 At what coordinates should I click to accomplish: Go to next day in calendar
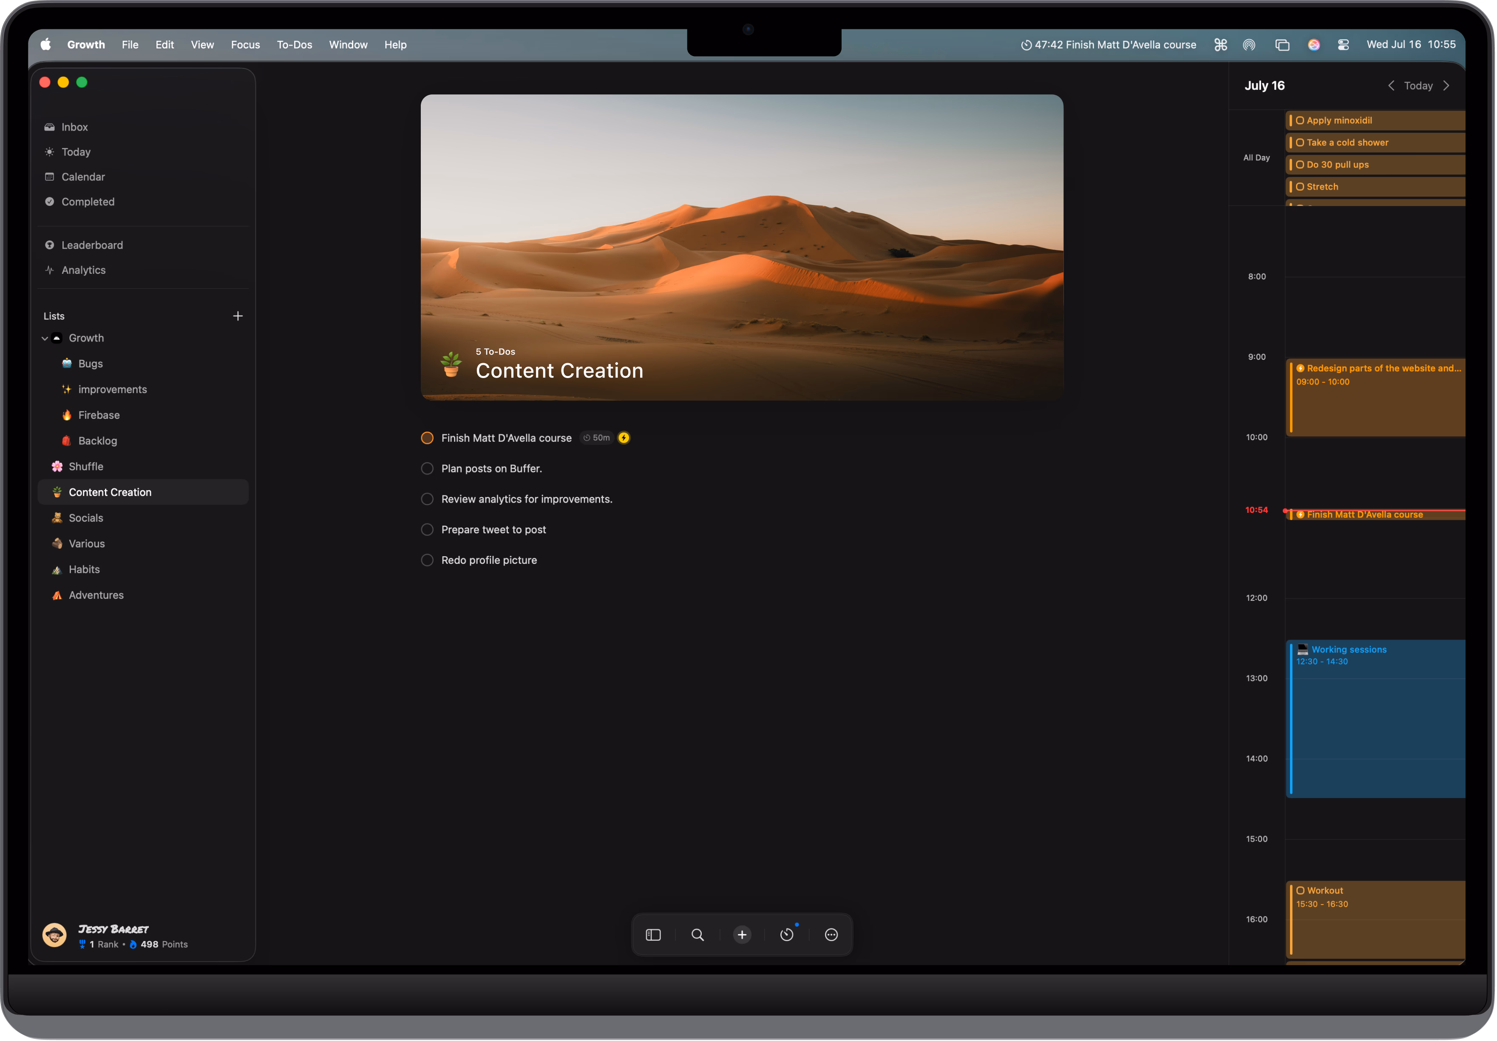tap(1446, 85)
